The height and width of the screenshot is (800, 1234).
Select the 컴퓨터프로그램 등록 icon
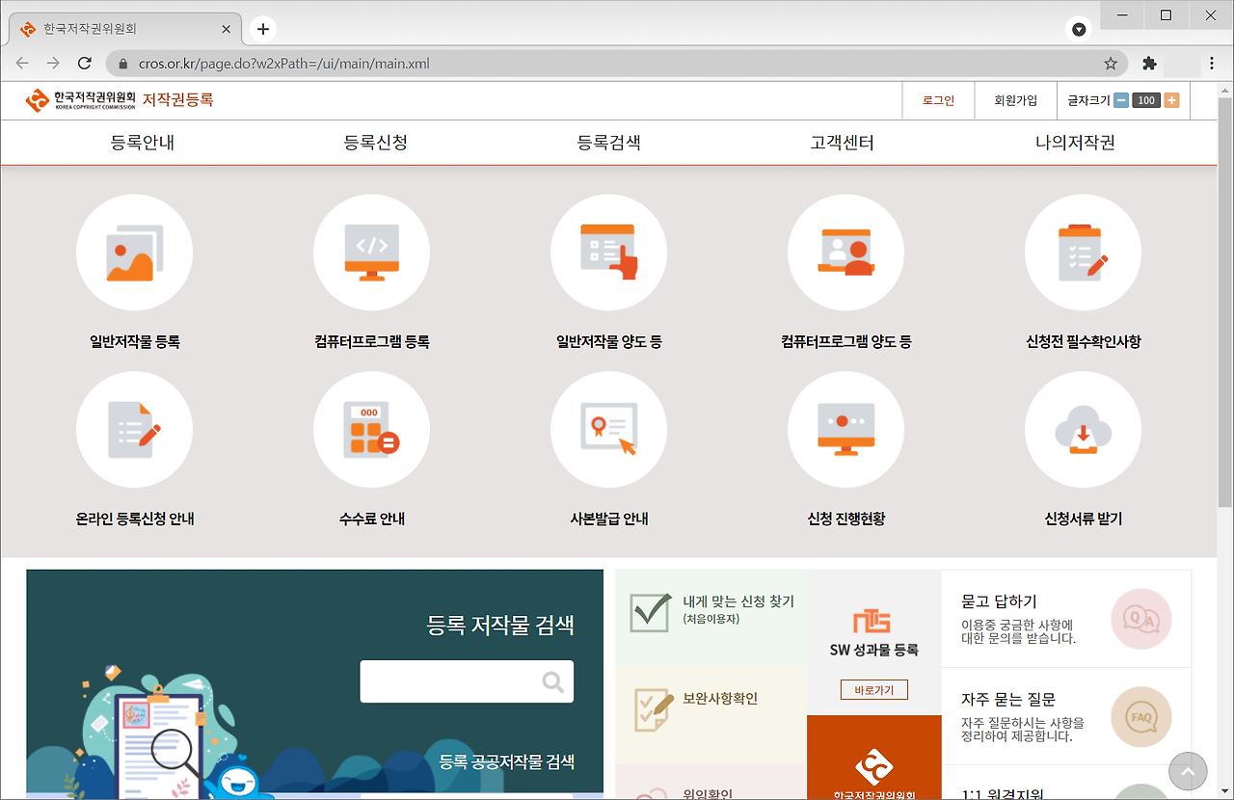pos(371,252)
